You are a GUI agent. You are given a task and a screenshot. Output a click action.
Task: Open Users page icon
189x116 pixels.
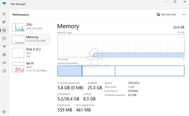(4, 54)
